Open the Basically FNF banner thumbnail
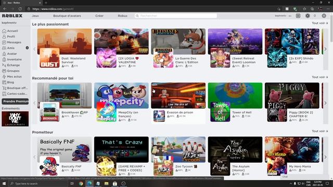This screenshot has width=333, height=187. click(65, 150)
